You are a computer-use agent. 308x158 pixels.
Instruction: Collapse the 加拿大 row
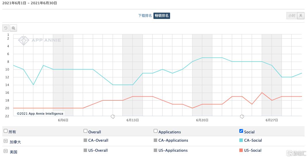point(6,141)
